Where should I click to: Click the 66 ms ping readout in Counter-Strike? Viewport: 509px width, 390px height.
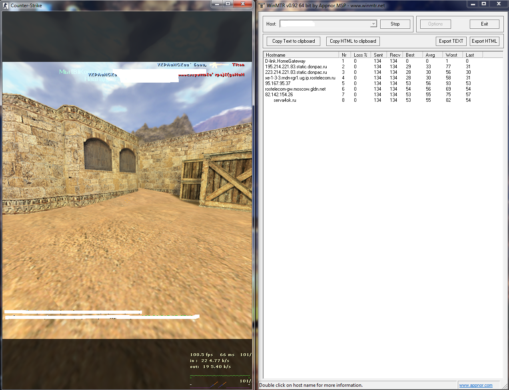227,354
